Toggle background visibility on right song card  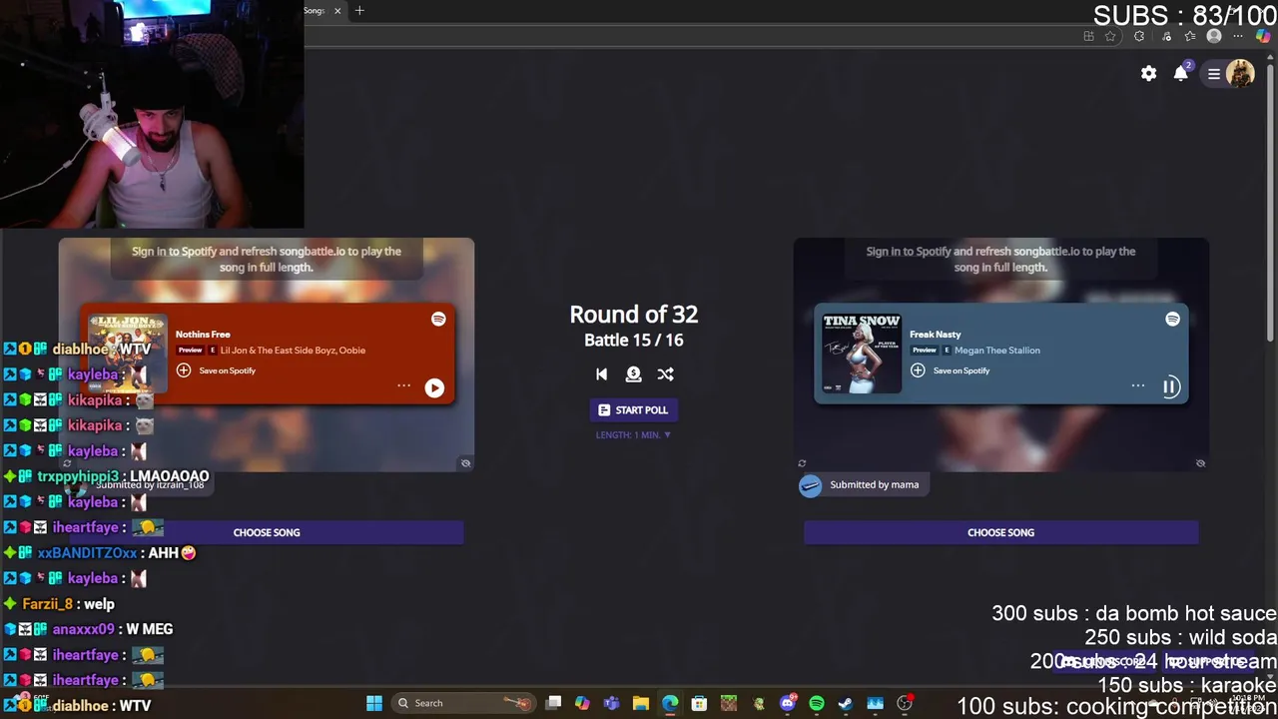1200,463
